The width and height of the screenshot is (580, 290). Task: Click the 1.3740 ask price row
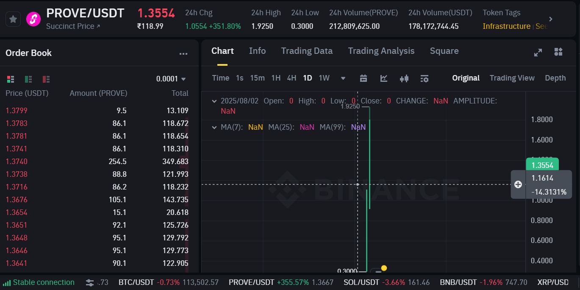(x=17, y=162)
